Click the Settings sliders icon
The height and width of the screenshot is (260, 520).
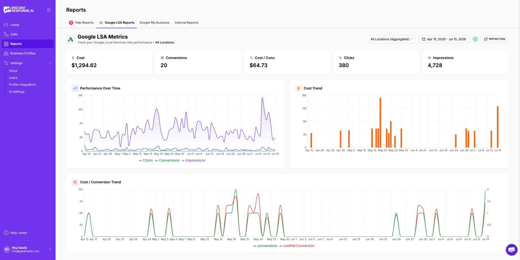[6, 63]
